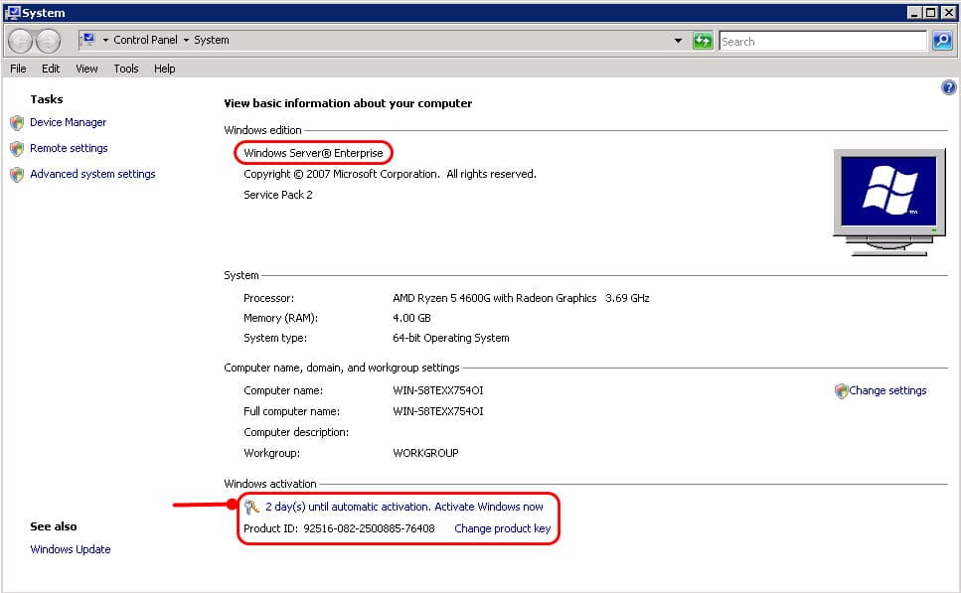
Task: Click the 4.00 GB memory value
Action: (411, 318)
